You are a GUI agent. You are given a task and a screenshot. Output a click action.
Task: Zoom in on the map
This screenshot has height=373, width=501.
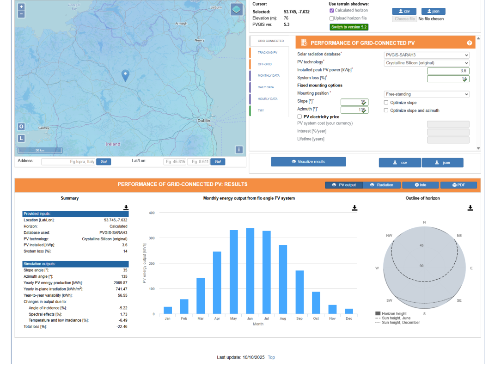coord(21,7)
